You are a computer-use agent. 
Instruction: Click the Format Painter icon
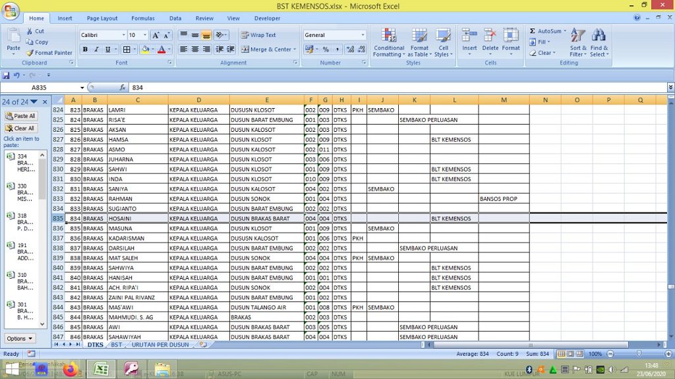(x=30, y=53)
